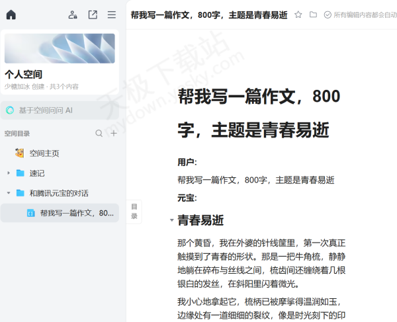The height and width of the screenshot is (322, 397).
Task: Collapse the 青春易逝 heading section
Action: click(172, 220)
